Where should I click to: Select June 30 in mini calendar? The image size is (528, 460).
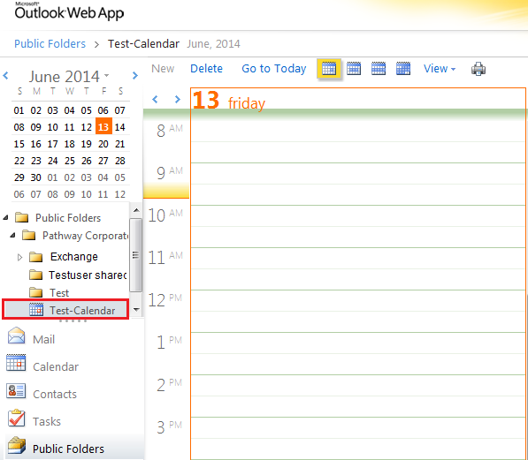pos(35,177)
